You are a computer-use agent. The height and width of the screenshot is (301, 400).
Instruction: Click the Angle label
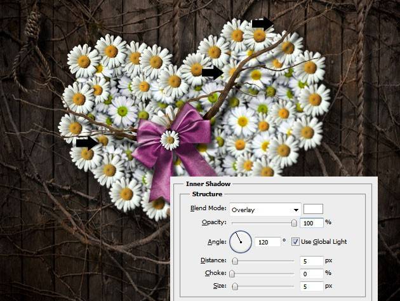217,241
